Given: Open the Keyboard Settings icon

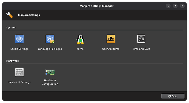Looking at the screenshot, I should pyautogui.click(x=19, y=72).
